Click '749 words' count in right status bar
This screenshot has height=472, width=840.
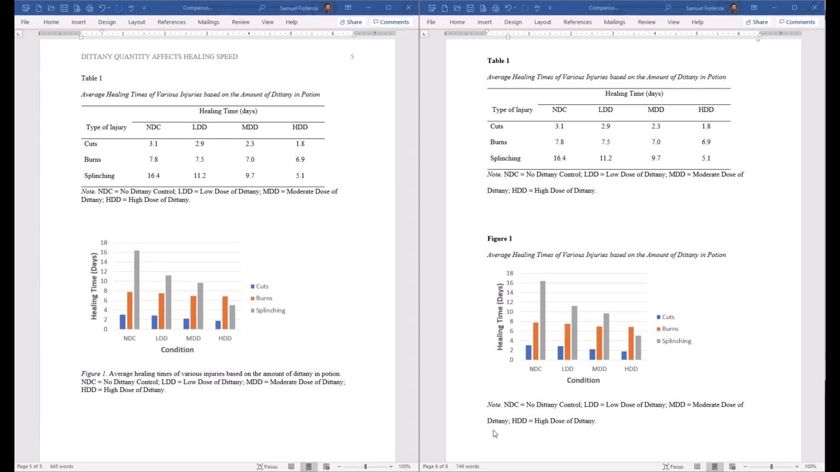coord(467,466)
